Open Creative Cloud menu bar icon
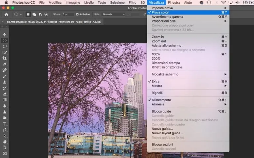This screenshot has width=254, height=158. 201,2
